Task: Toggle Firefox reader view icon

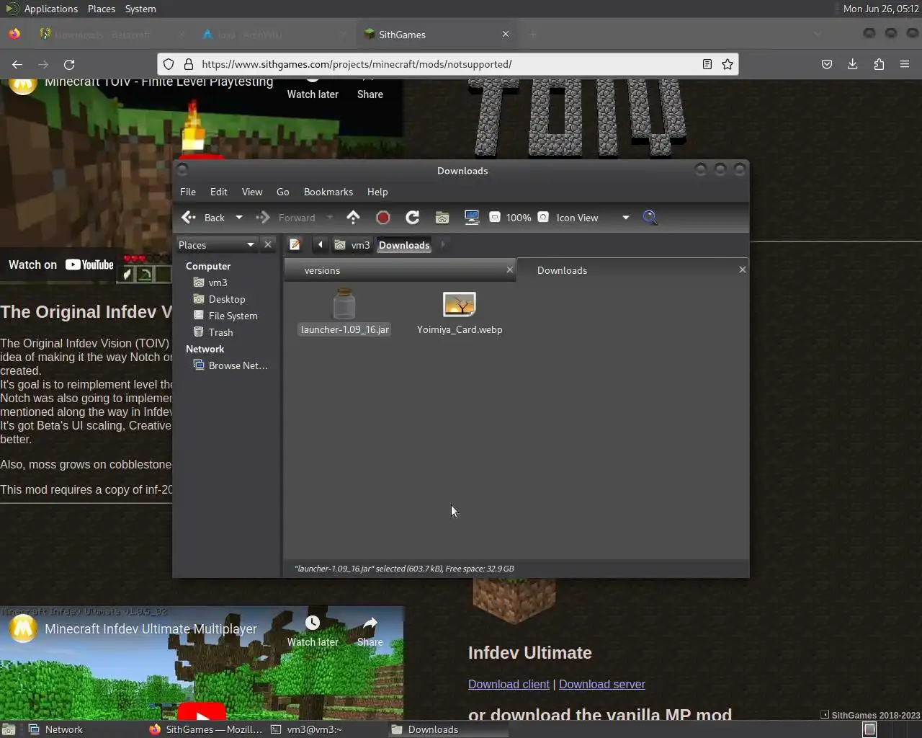Action: (707, 64)
